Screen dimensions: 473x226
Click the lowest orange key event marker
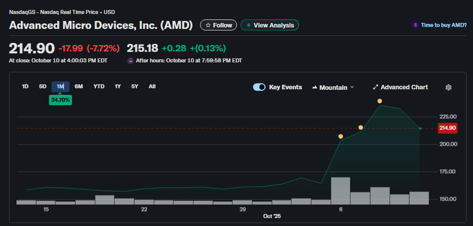pyautogui.click(x=340, y=136)
